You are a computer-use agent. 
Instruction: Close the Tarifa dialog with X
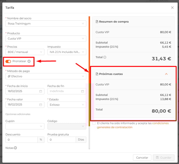coord(172,8)
